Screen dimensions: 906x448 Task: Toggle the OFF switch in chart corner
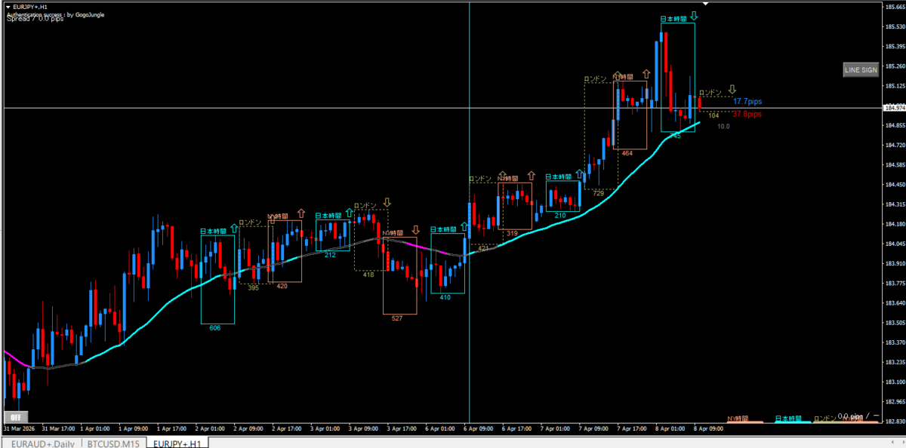coord(15,416)
